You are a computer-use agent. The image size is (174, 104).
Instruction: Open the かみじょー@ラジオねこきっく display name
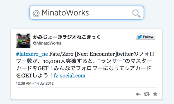coord(67,37)
